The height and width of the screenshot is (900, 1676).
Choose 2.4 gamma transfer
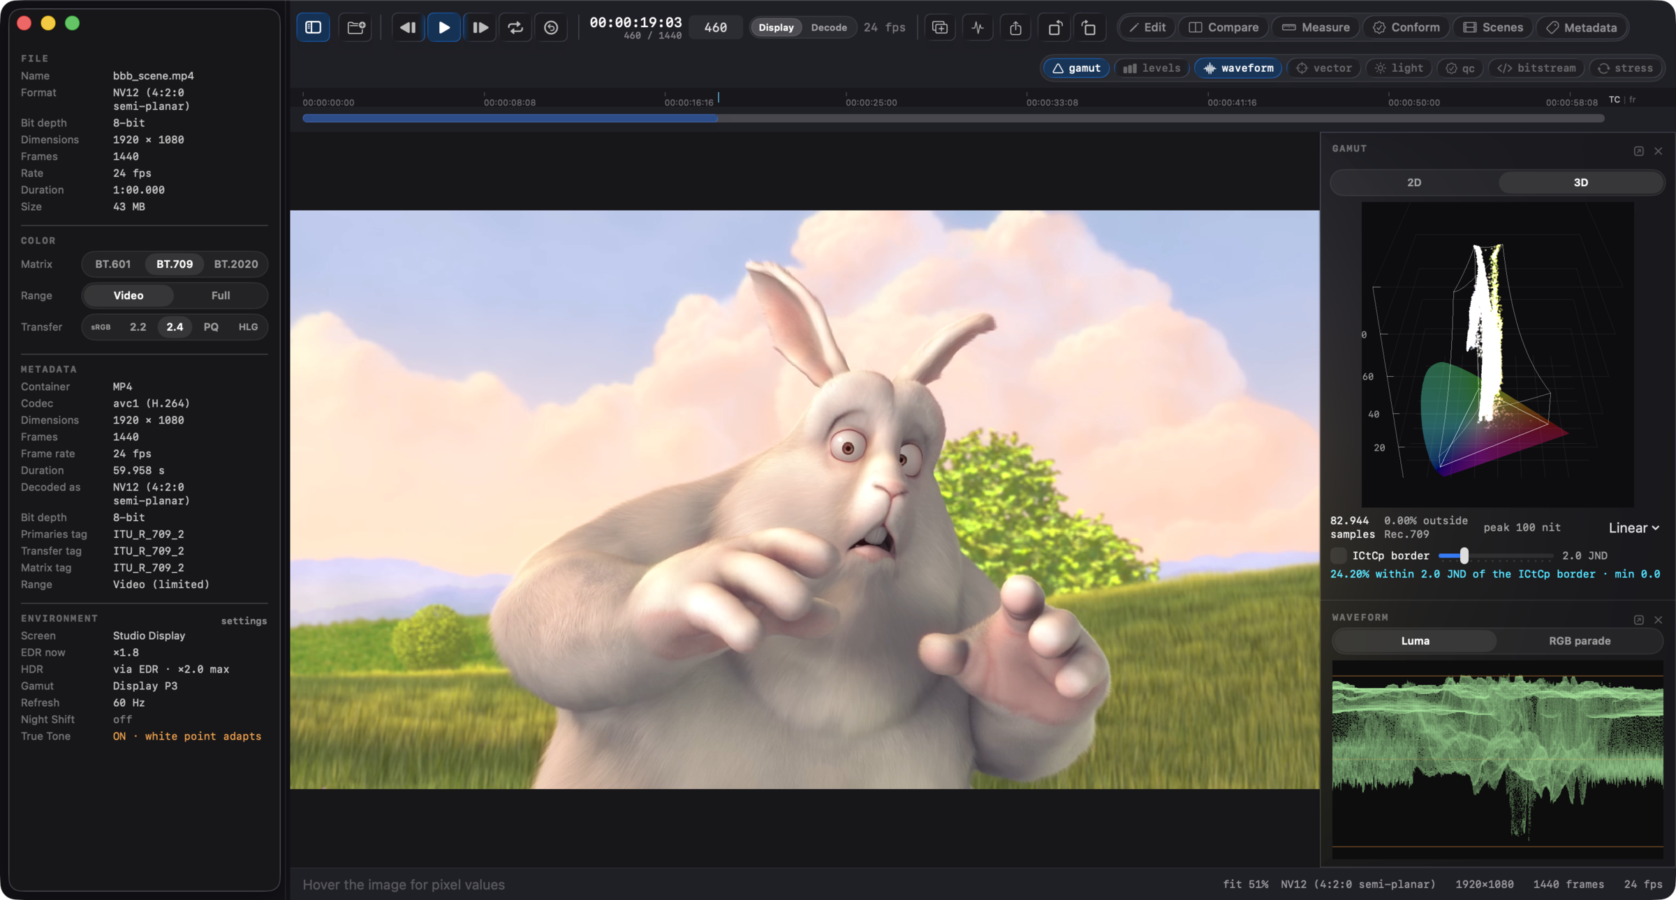click(175, 327)
